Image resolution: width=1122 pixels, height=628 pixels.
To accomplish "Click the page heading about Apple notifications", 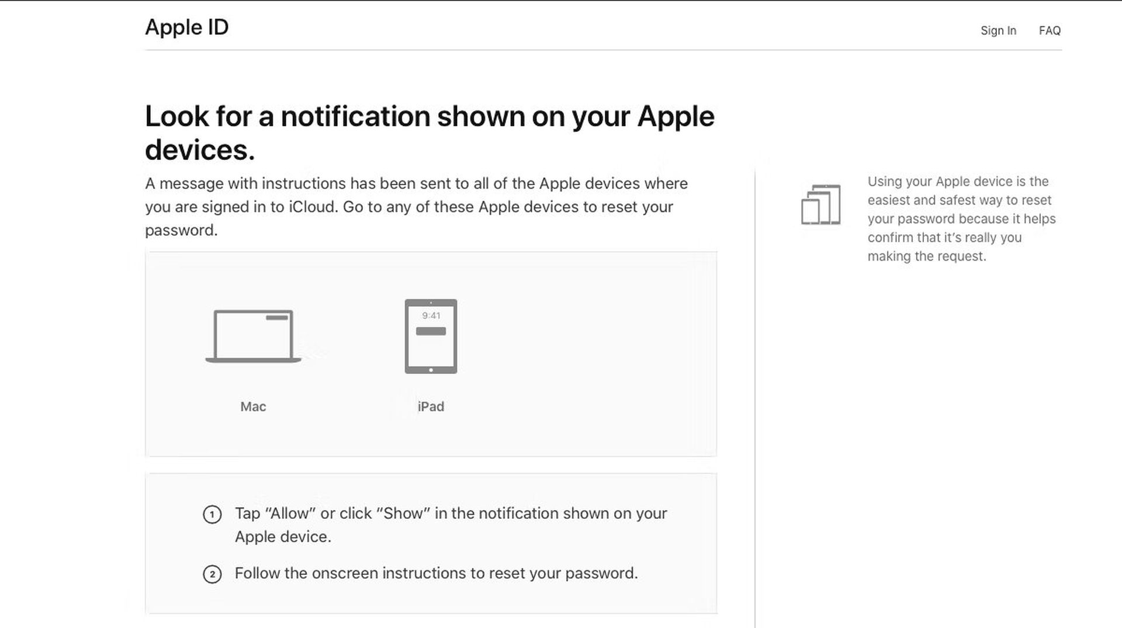I will pyautogui.click(x=430, y=132).
